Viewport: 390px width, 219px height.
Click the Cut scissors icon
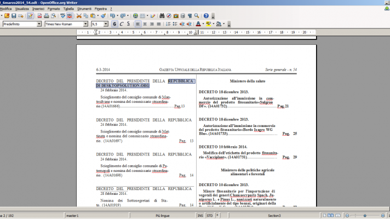[79, 16]
